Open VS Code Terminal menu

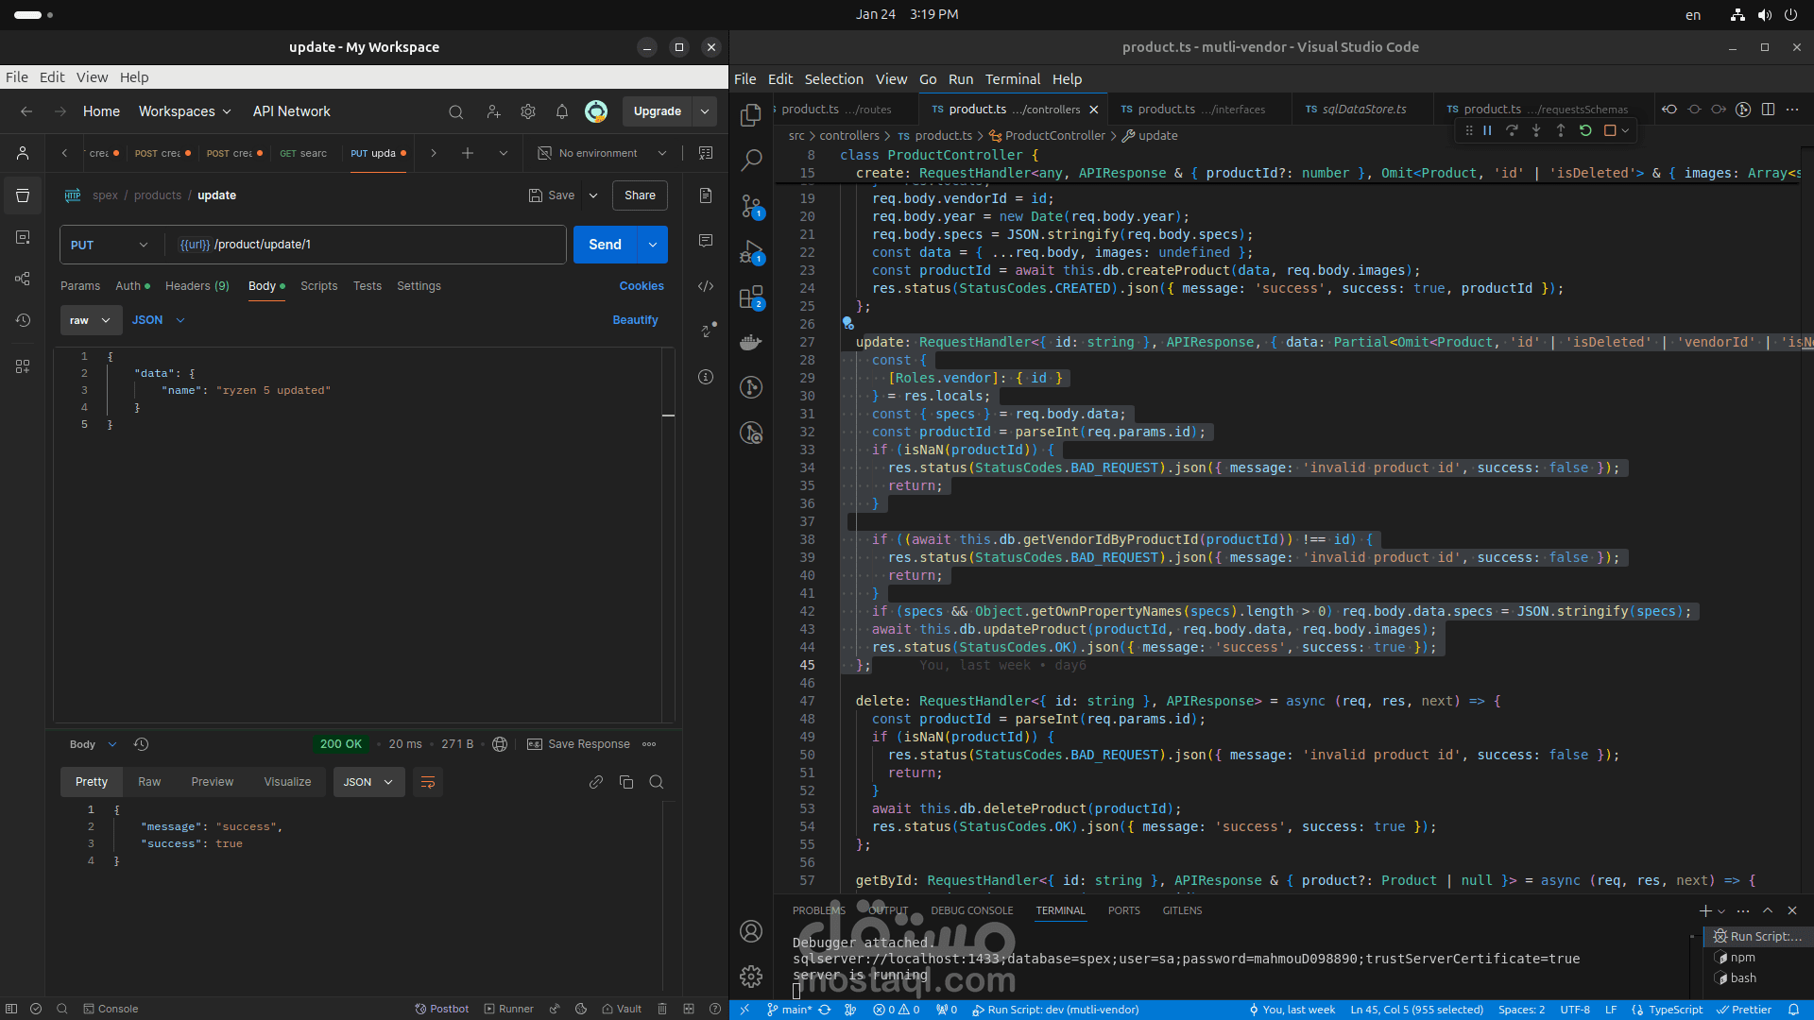pyautogui.click(x=1012, y=79)
